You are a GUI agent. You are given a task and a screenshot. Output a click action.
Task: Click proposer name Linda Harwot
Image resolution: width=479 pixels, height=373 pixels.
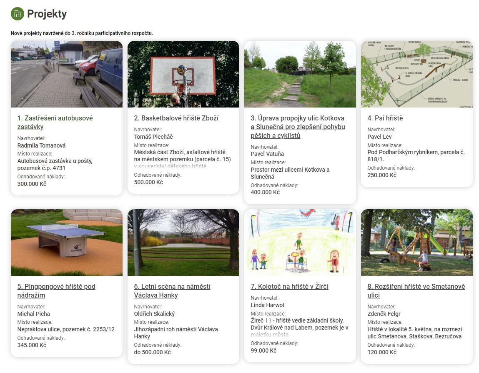(268, 305)
